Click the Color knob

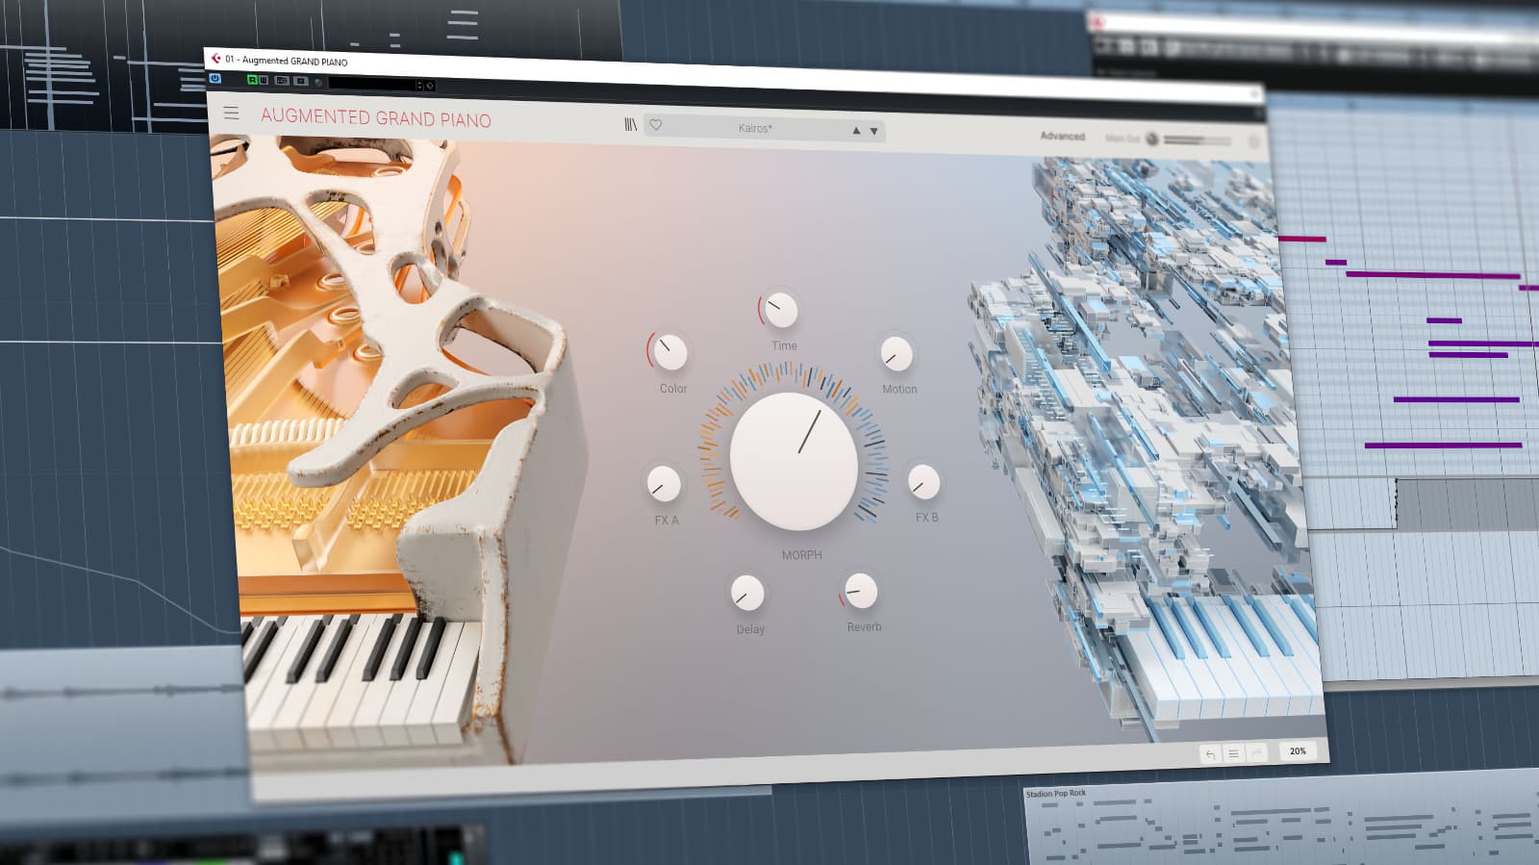[x=669, y=353]
